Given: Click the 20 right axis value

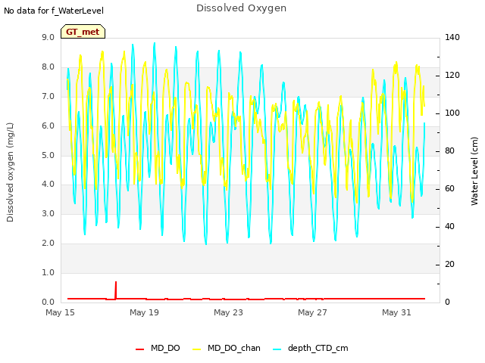Looking at the screenshot, I should coord(449,264).
